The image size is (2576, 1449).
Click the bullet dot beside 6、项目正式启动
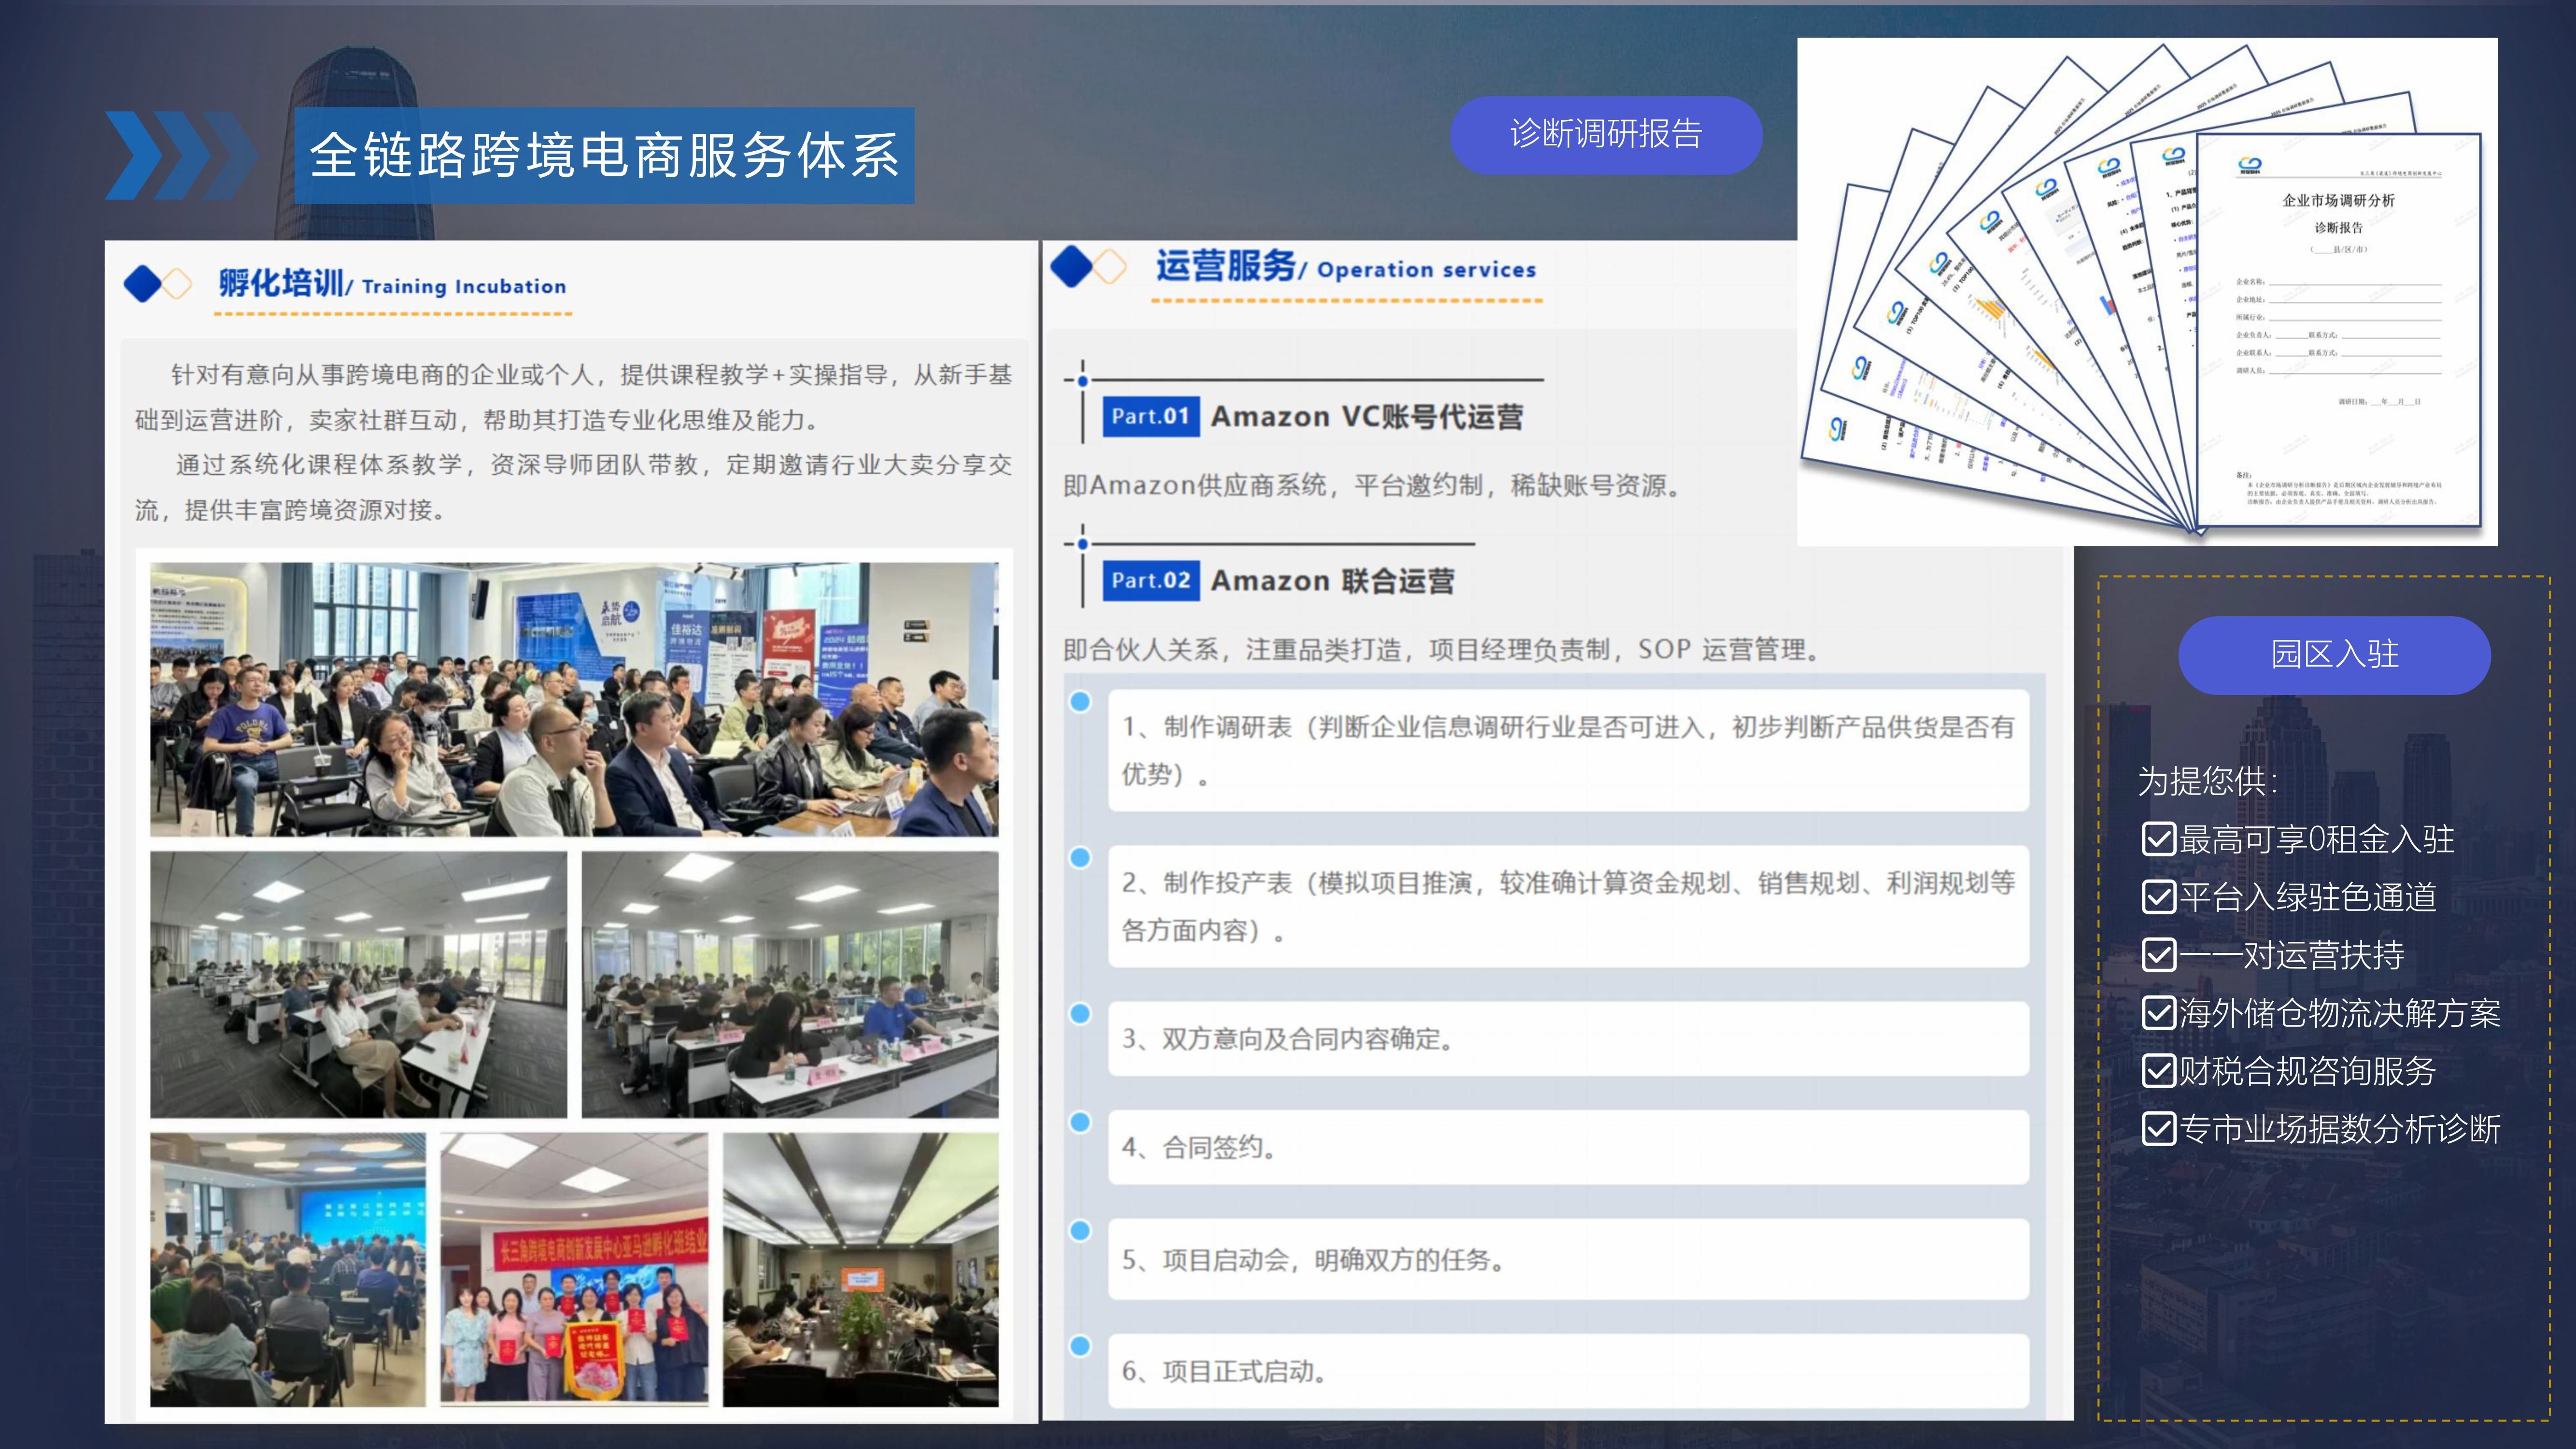pyautogui.click(x=1080, y=1346)
